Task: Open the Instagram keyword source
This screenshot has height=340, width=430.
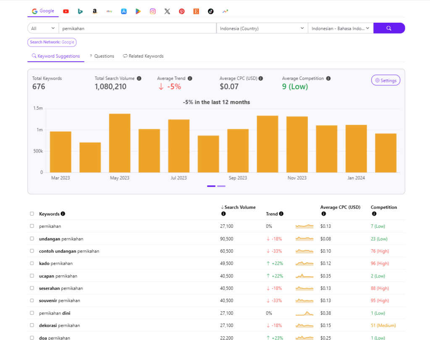Action: [x=152, y=11]
